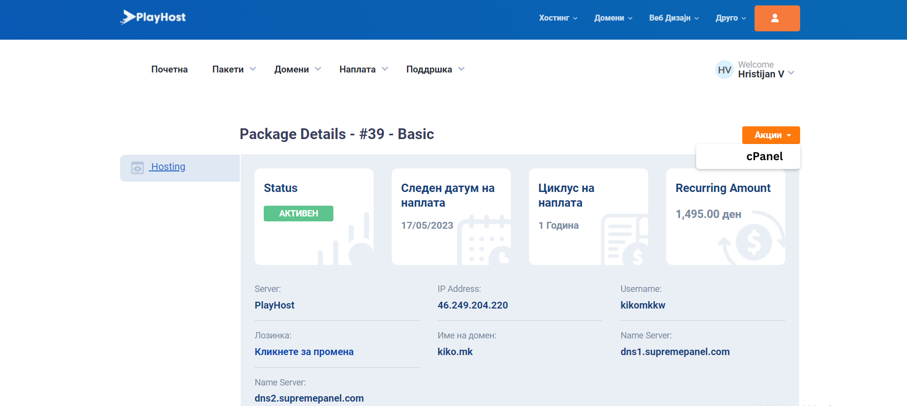Click the PlayHost server value
The image size is (907, 406).
tap(275, 305)
